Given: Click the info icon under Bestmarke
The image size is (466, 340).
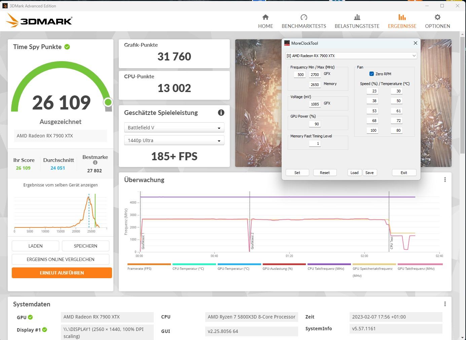Looking at the screenshot, I should (x=95, y=163).
